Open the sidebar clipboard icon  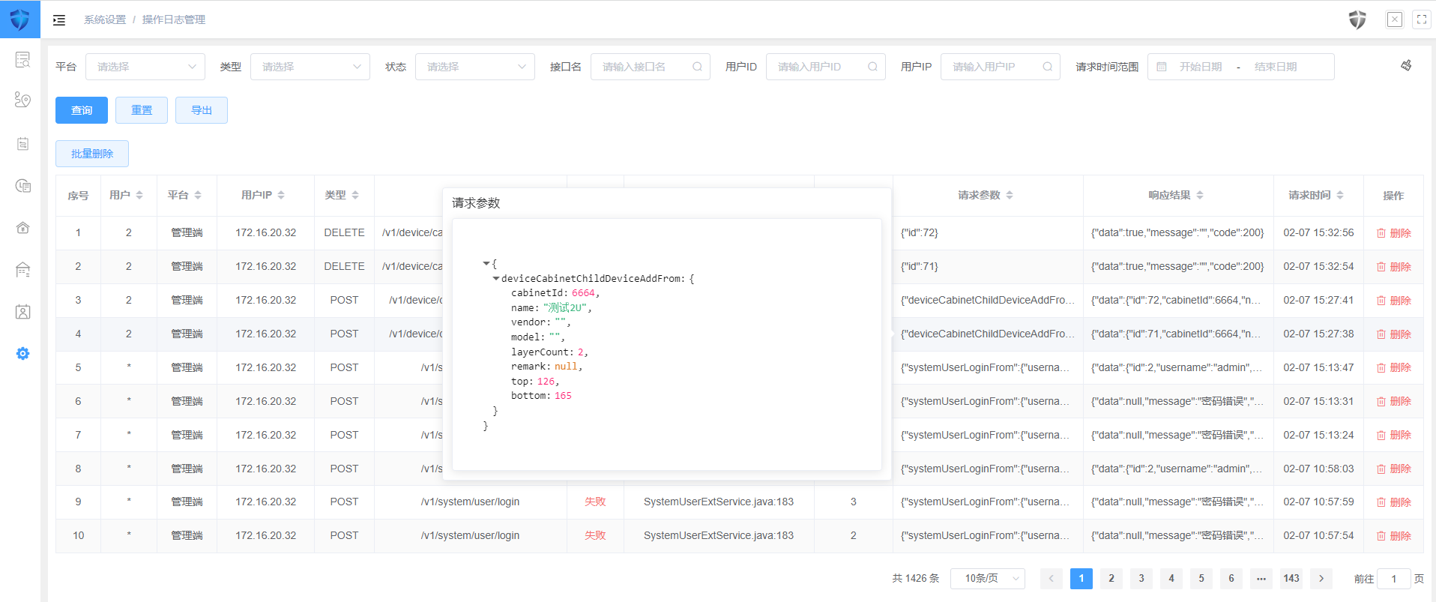pos(23,143)
